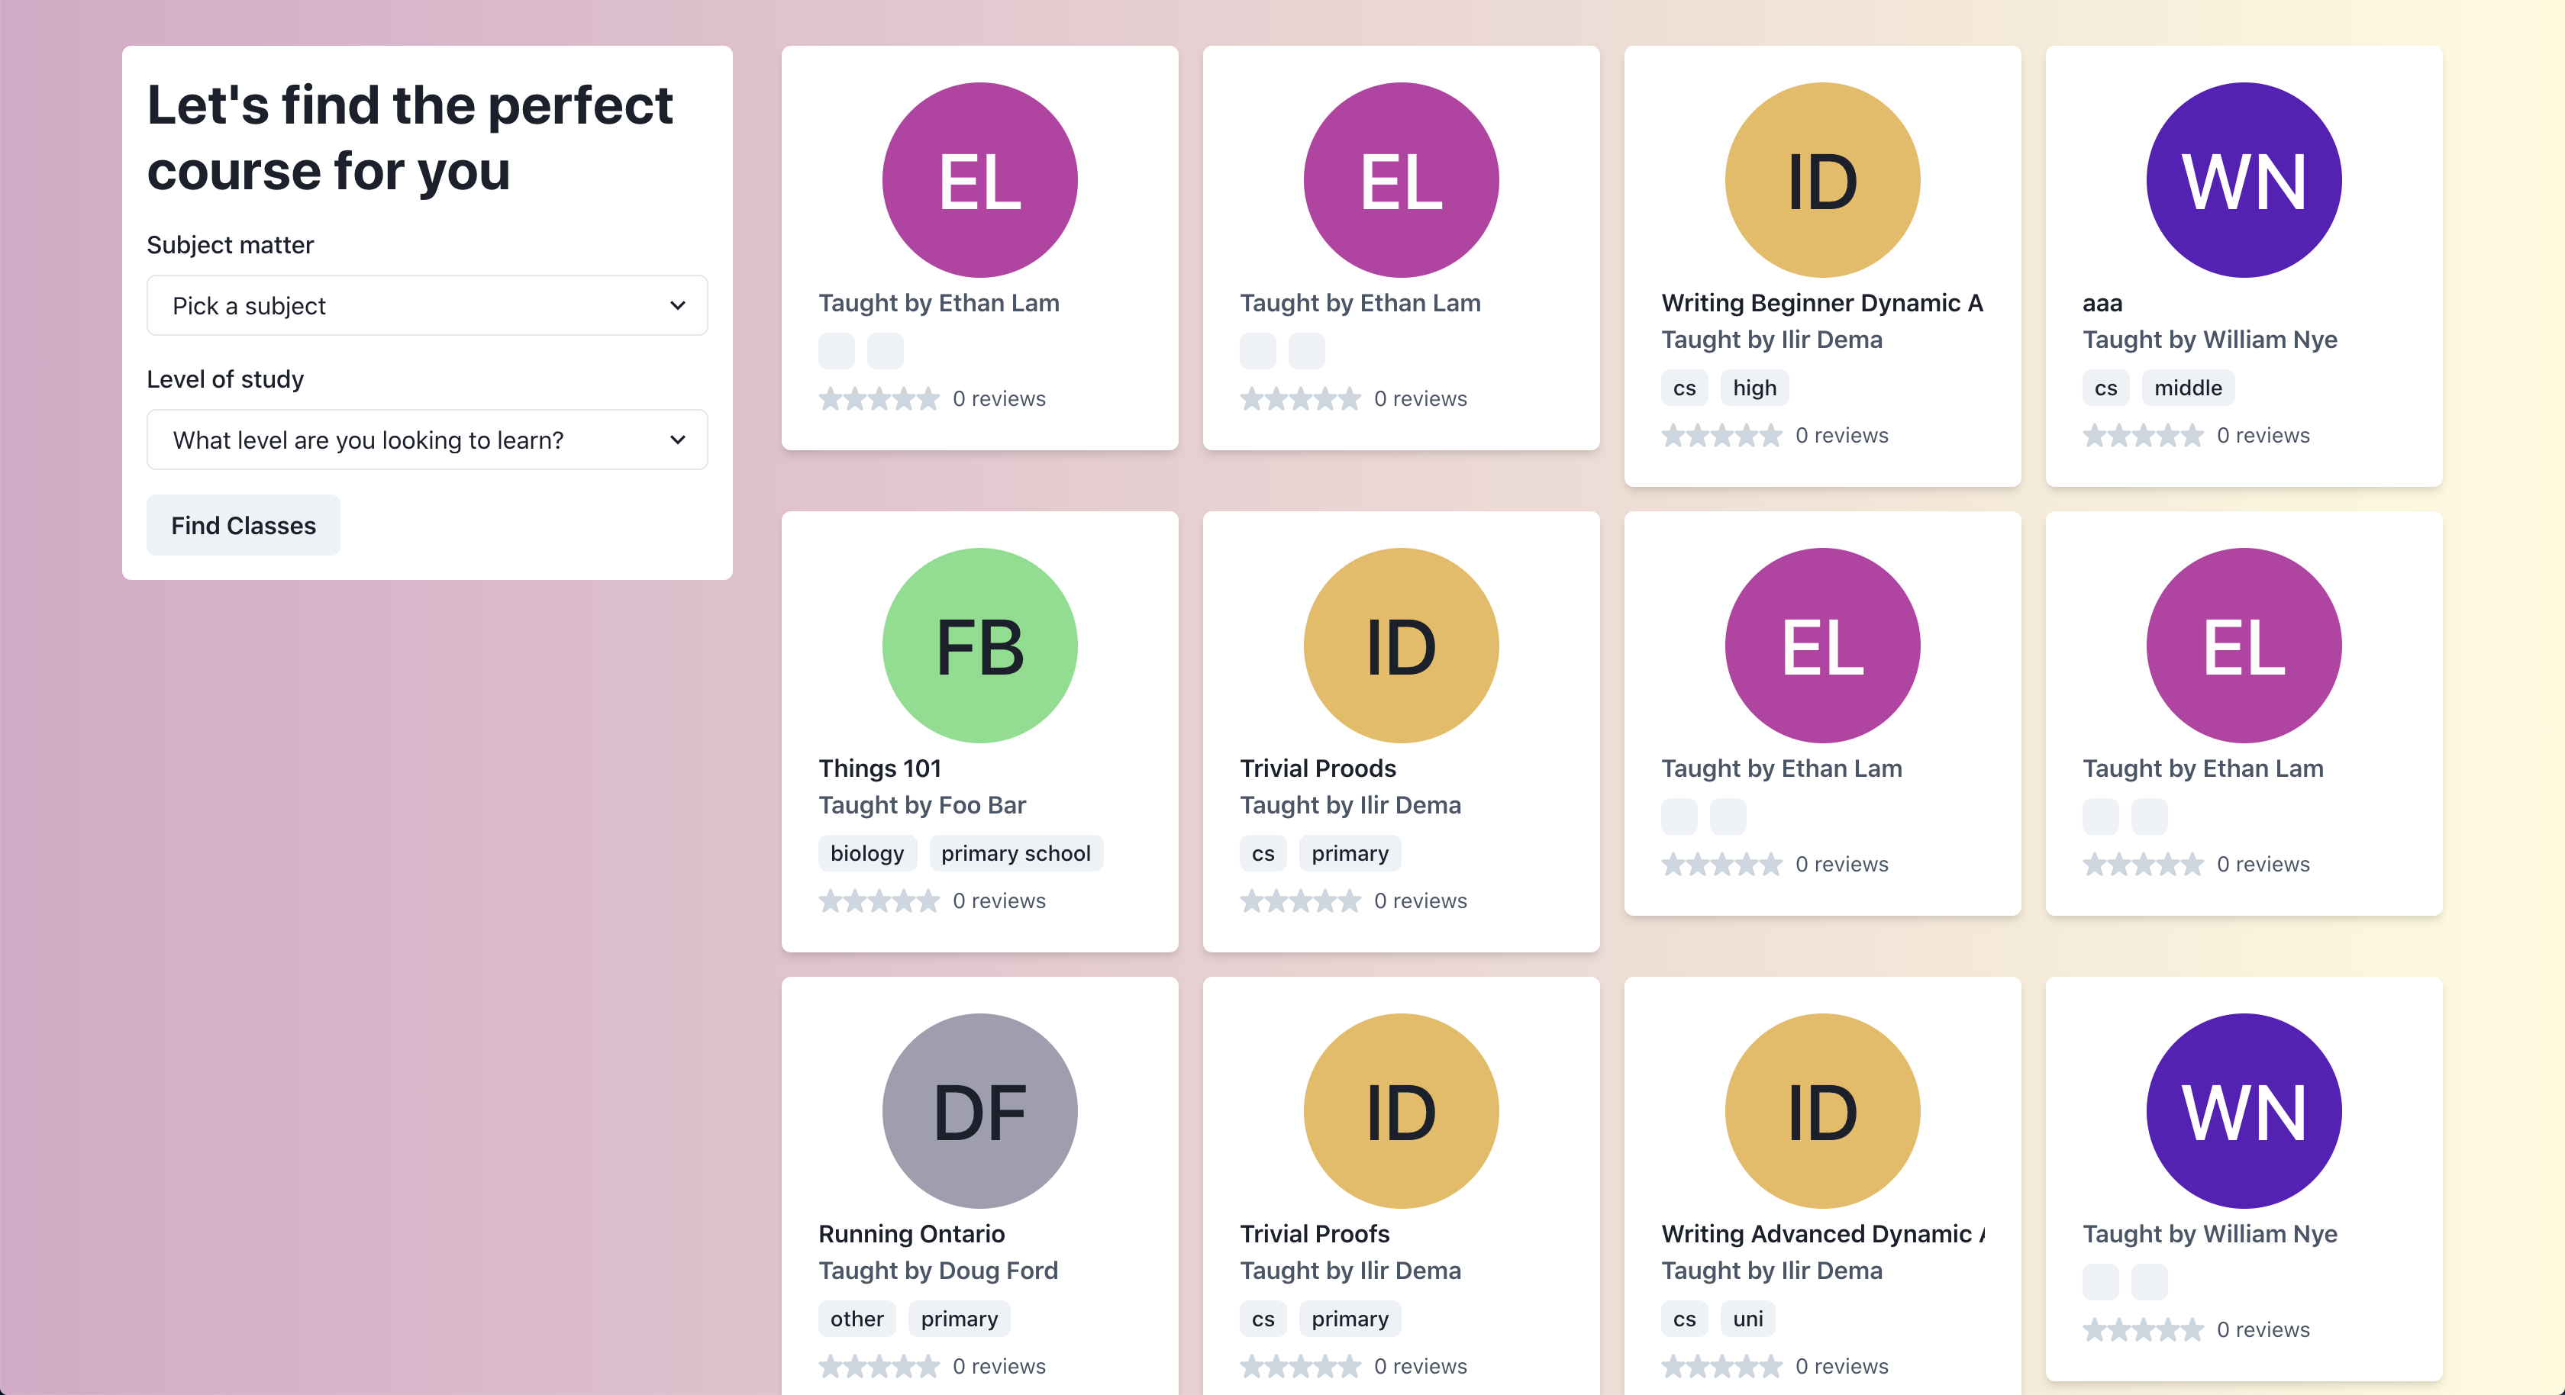Viewport: 2565px width, 1395px height.
Task: Click the star rating on Things 101 card
Action: pos(878,901)
